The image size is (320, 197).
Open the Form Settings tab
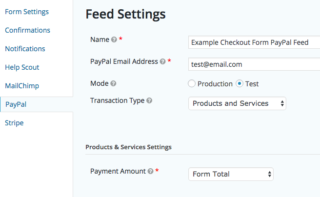[x=27, y=12]
